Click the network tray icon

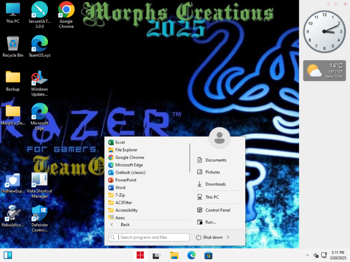click(324, 255)
